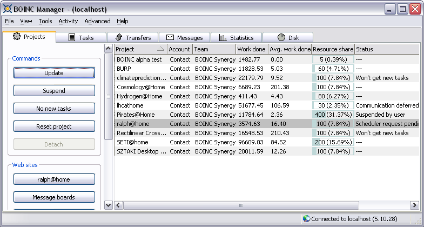Viewport: 424px width, 227px height.
Task: Click the Connected to localhost status text
Action: pos(354,219)
